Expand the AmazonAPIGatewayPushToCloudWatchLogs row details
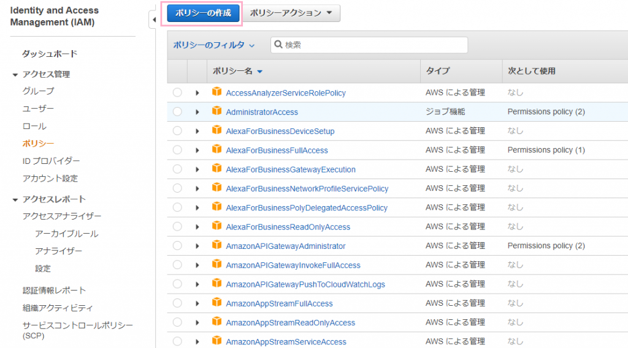The height and width of the screenshot is (348, 628). click(197, 284)
